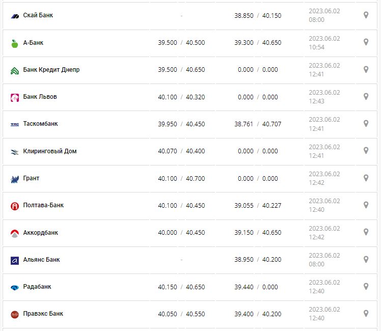Show branches pin for Банк Кредит Днепр

(366, 69)
